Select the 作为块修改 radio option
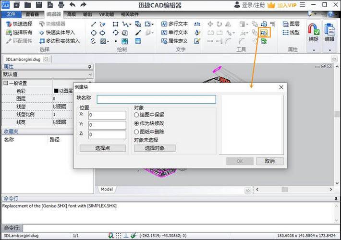Screen dimensions: 341x240 [136, 123]
